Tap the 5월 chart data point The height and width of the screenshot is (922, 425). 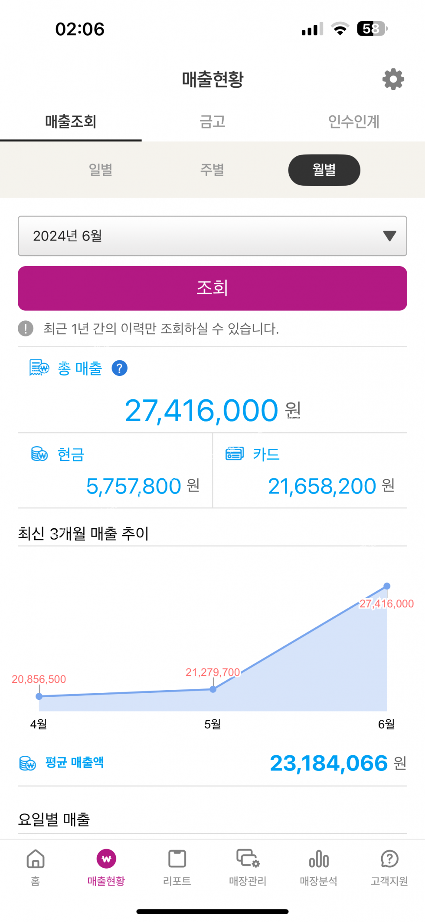213,689
